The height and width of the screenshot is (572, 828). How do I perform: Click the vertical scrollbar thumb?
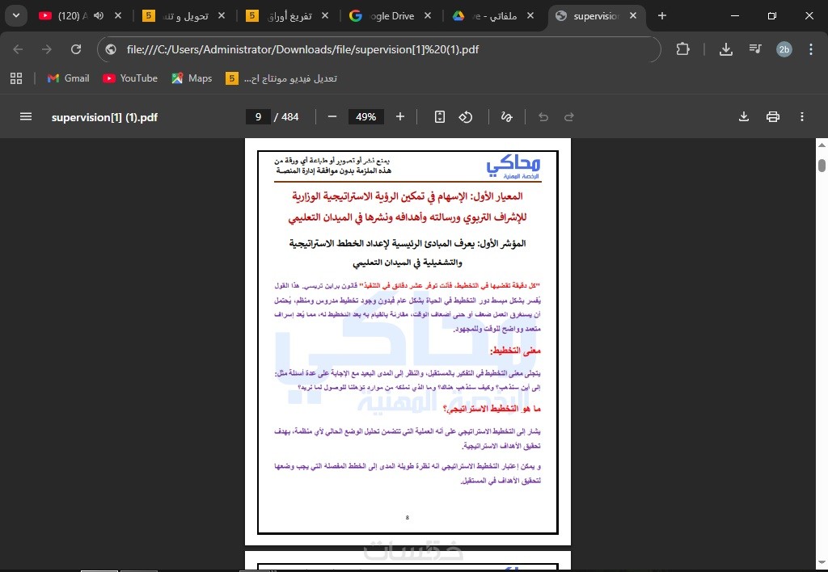(x=822, y=165)
